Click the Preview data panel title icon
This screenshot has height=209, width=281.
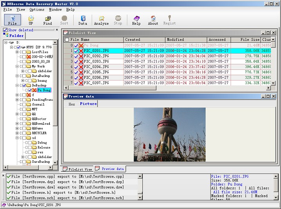pyautogui.click(x=65, y=96)
